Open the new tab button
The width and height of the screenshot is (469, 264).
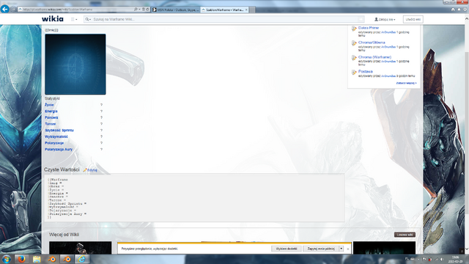pos(252,10)
